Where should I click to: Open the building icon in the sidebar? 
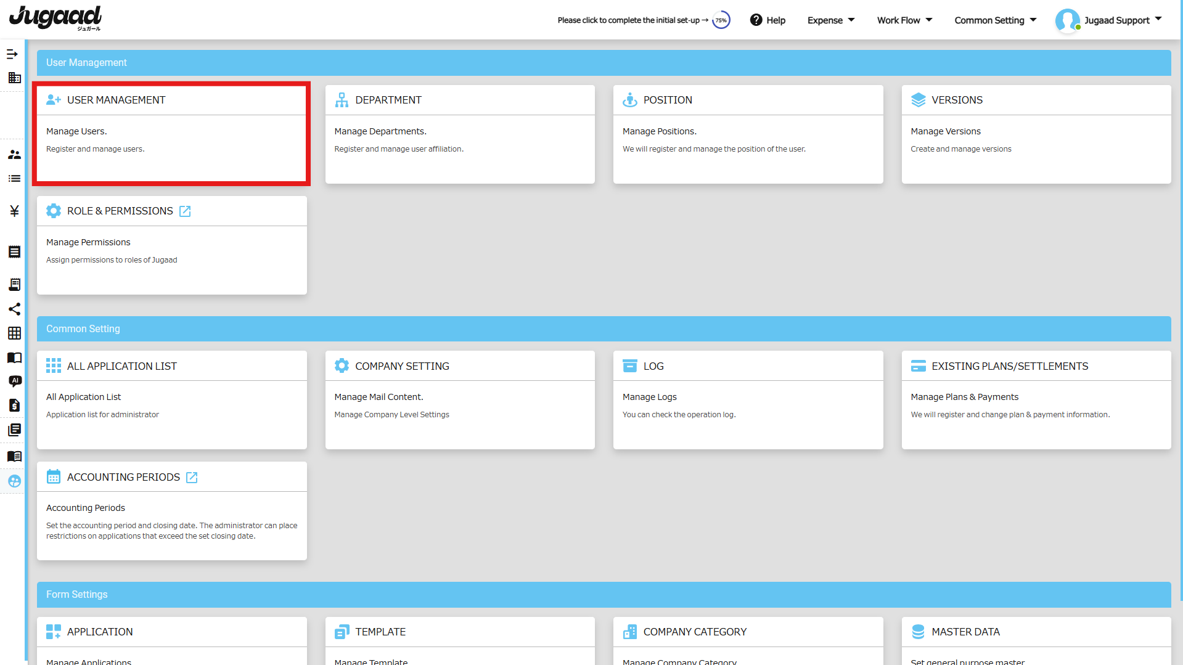(14, 78)
